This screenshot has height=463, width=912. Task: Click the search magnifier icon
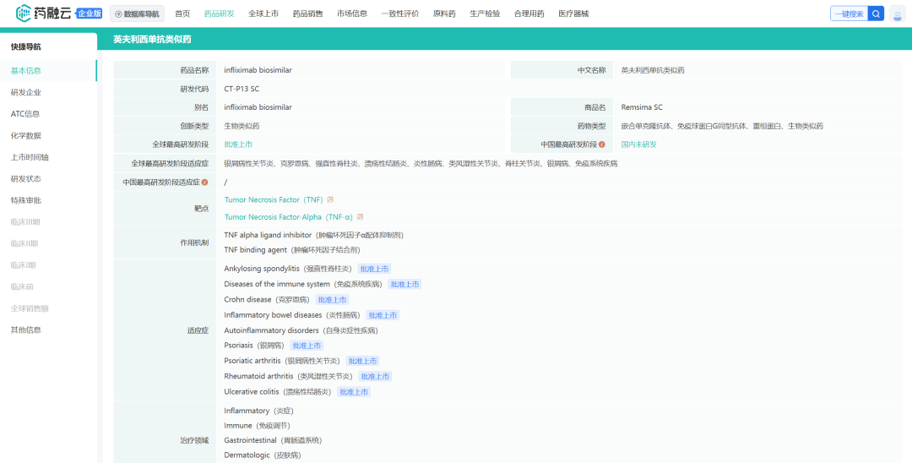point(876,14)
